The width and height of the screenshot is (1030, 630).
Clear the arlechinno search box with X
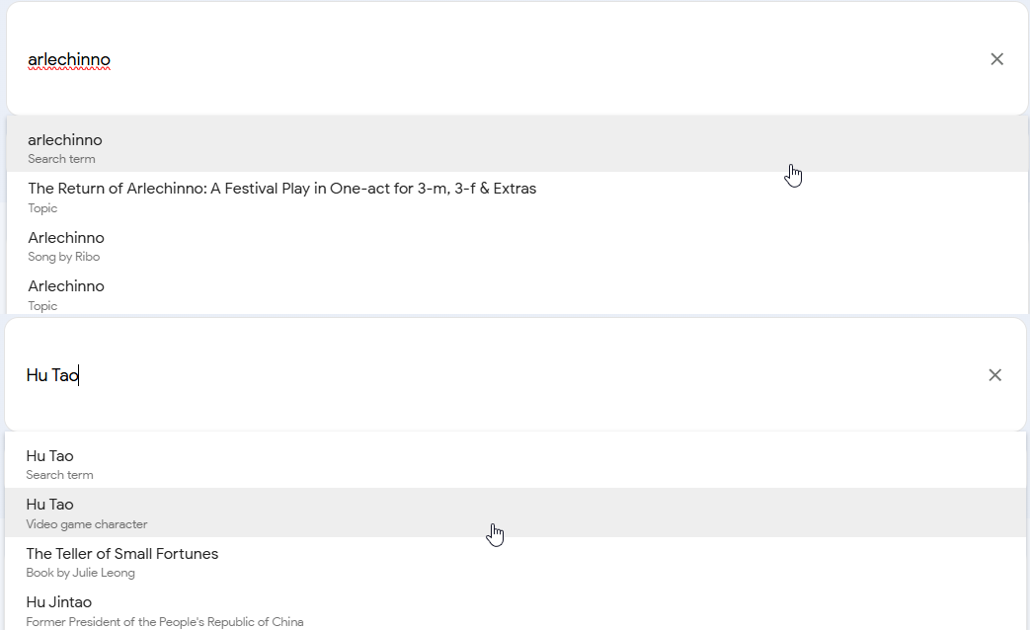click(996, 59)
